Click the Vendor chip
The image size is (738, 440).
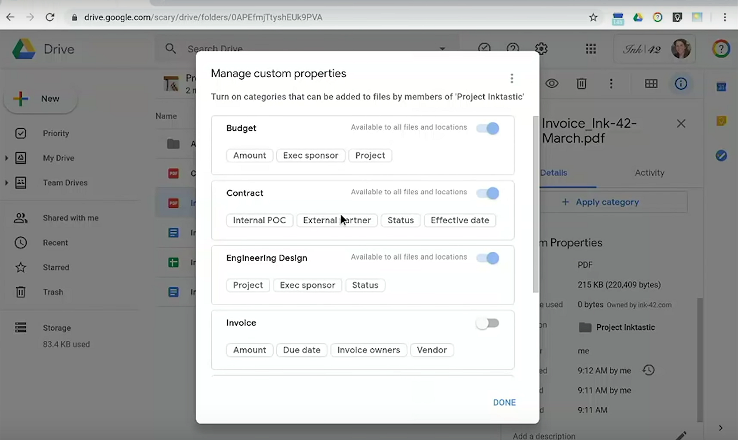(432, 350)
